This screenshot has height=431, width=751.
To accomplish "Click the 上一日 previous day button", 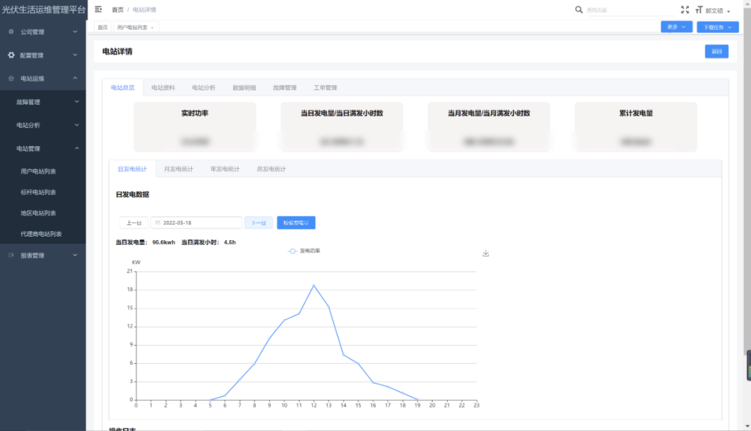I will 134,223.
